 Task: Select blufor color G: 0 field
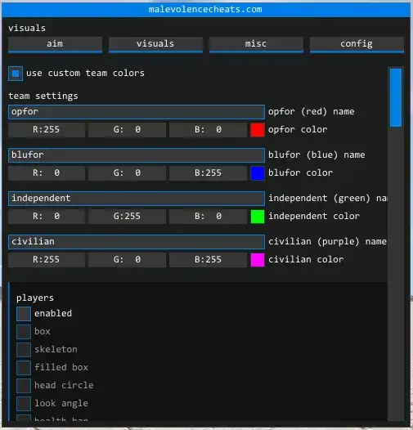pos(127,173)
